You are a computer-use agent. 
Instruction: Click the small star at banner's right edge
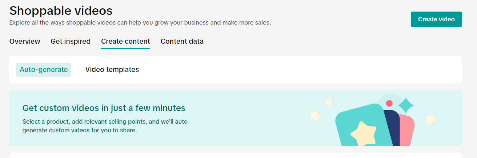pos(430,120)
